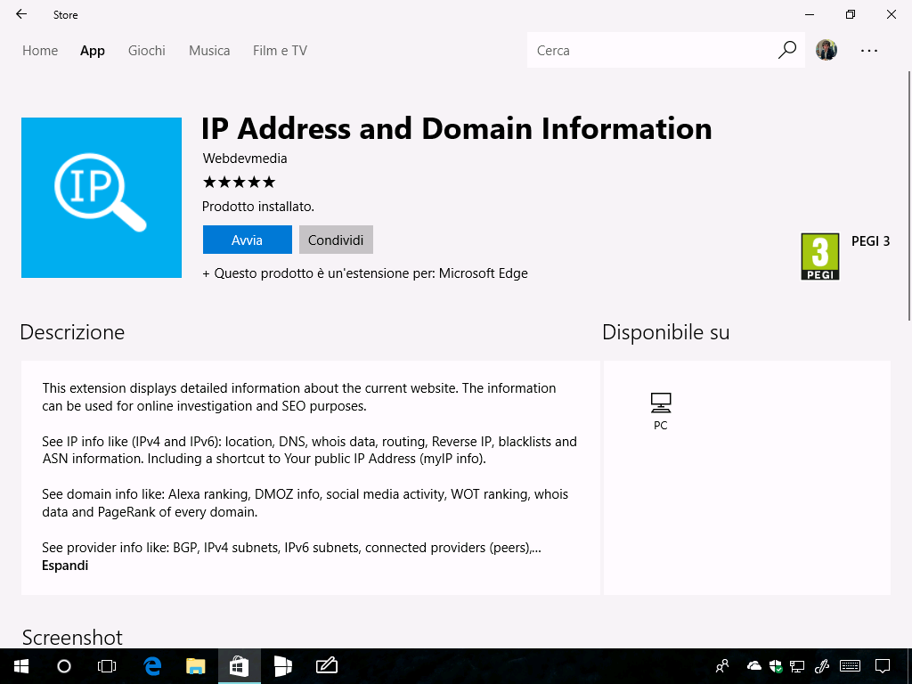The image size is (912, 684).
Task: Launch Microsoft Edge from the taskbar
Action: (x=152, y=666)
